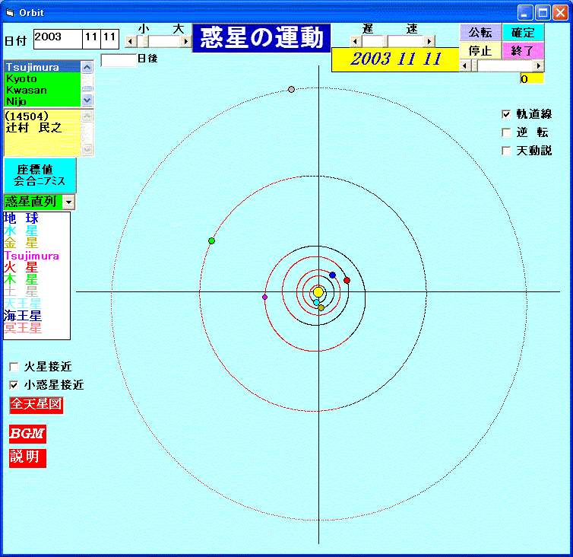This screenshot has height=557, width=573.
Task: Toggle the 火星接近 Mars approach checkbox
Action: point(14,367)
